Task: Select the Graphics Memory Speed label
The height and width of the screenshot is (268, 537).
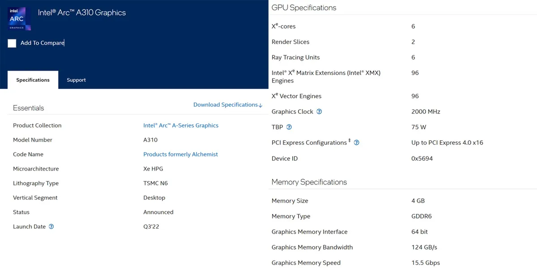Action: [306, 263]
